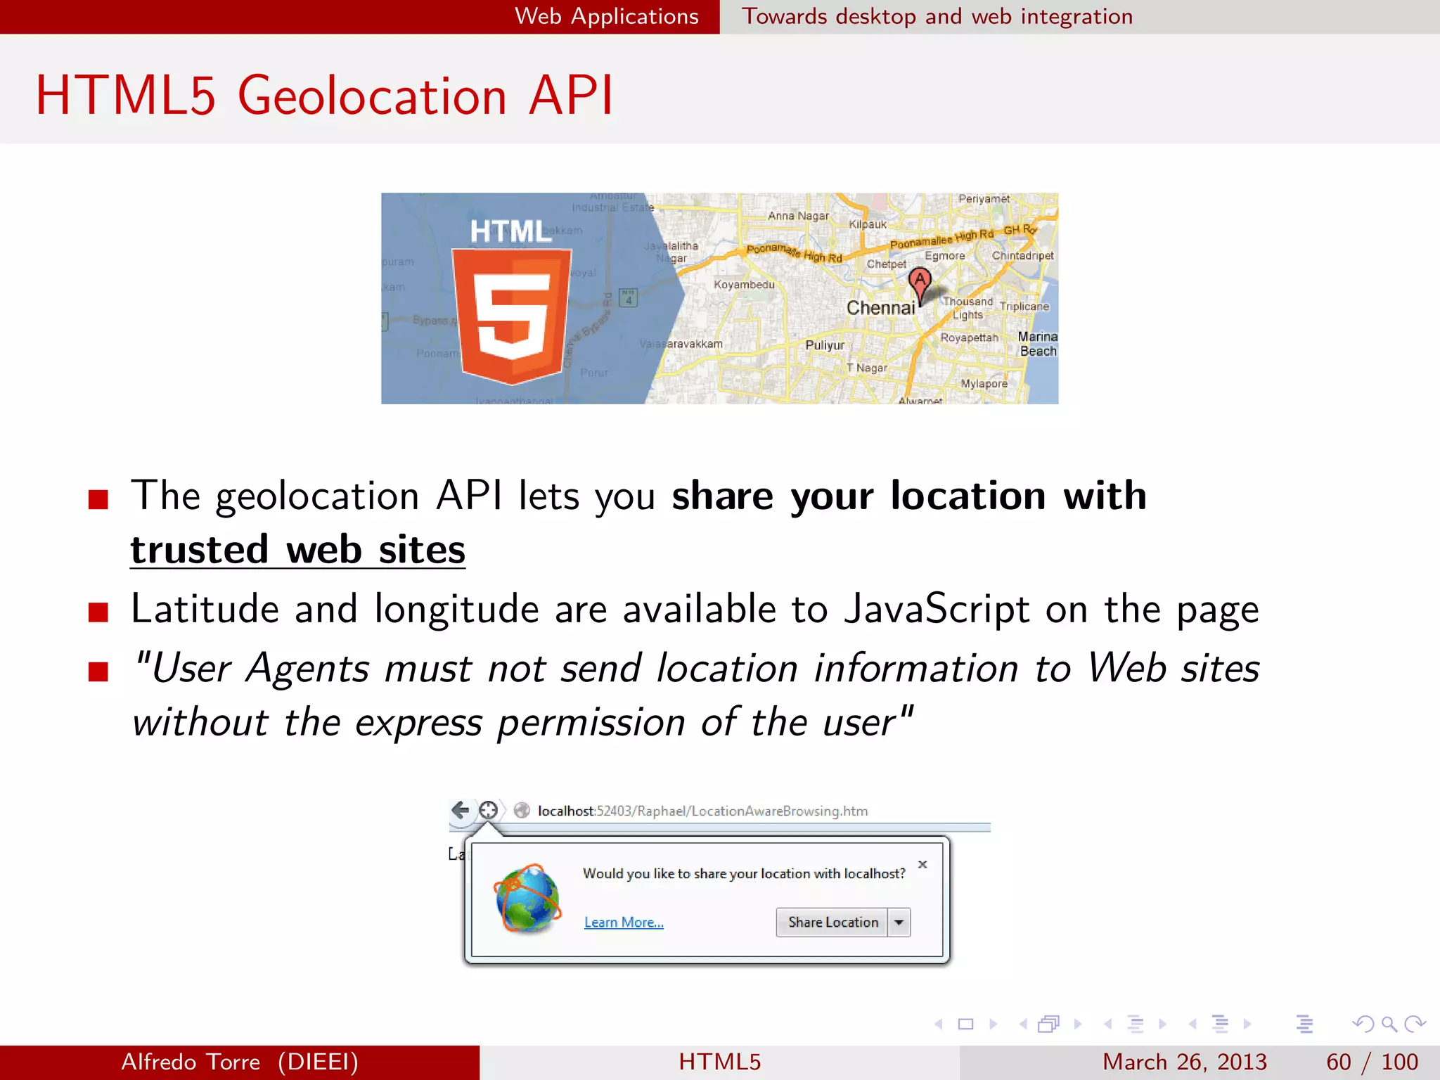Image resolution: width=1440 pixels, height=1080 pixels.
Task: Go to the previous slide with the left arrow
Action: [x=938, y=1024]
